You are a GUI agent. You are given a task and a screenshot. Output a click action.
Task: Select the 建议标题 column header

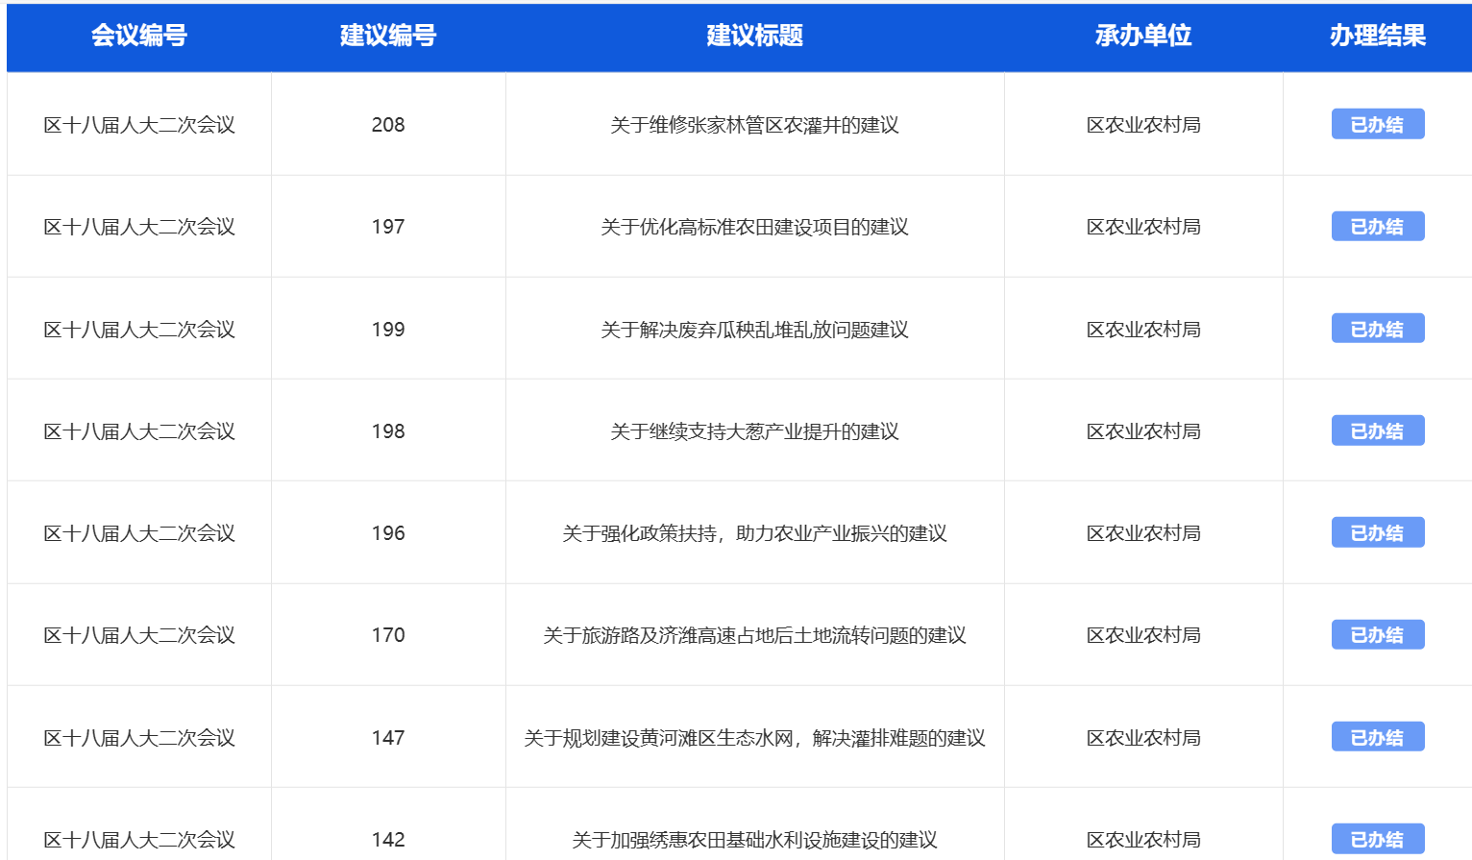754,36
